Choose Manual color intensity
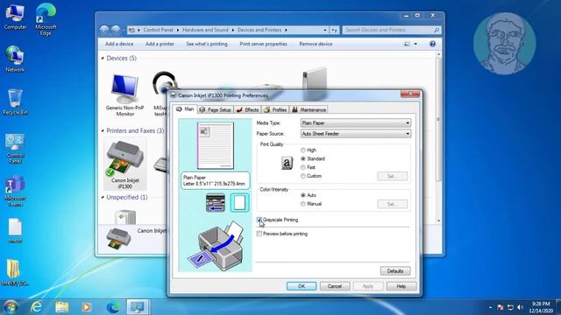561x315 pixels. 303,204
